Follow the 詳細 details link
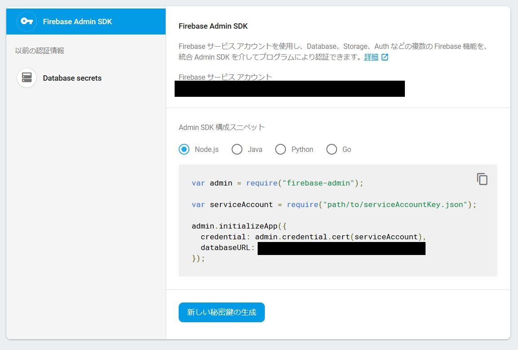 point(371,57)
